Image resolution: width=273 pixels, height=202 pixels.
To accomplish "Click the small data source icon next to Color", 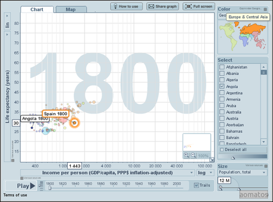I will (x=265, y=9).
